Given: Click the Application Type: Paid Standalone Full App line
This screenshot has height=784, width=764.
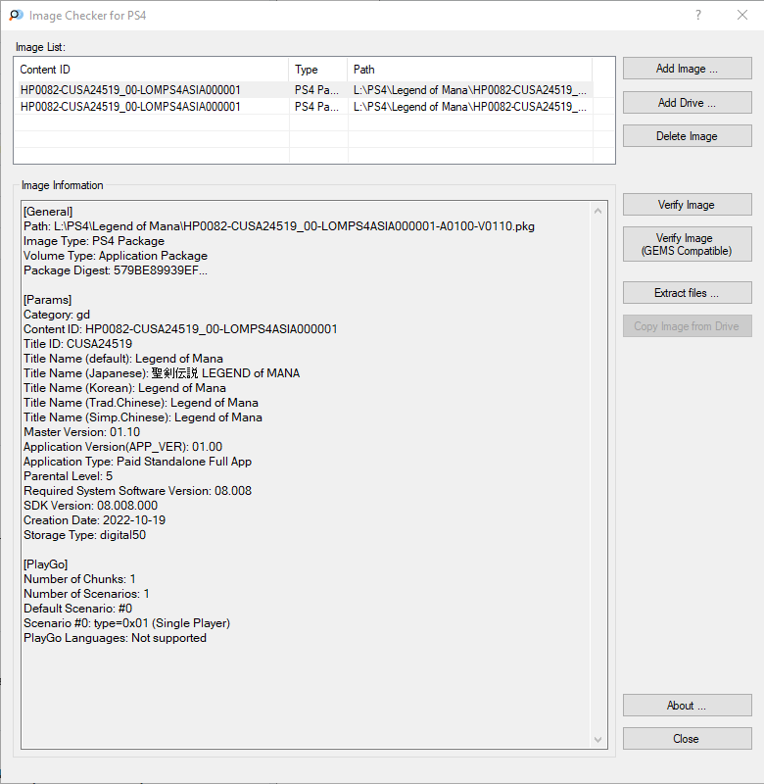Looking at the screenshot, I should 137,462.
